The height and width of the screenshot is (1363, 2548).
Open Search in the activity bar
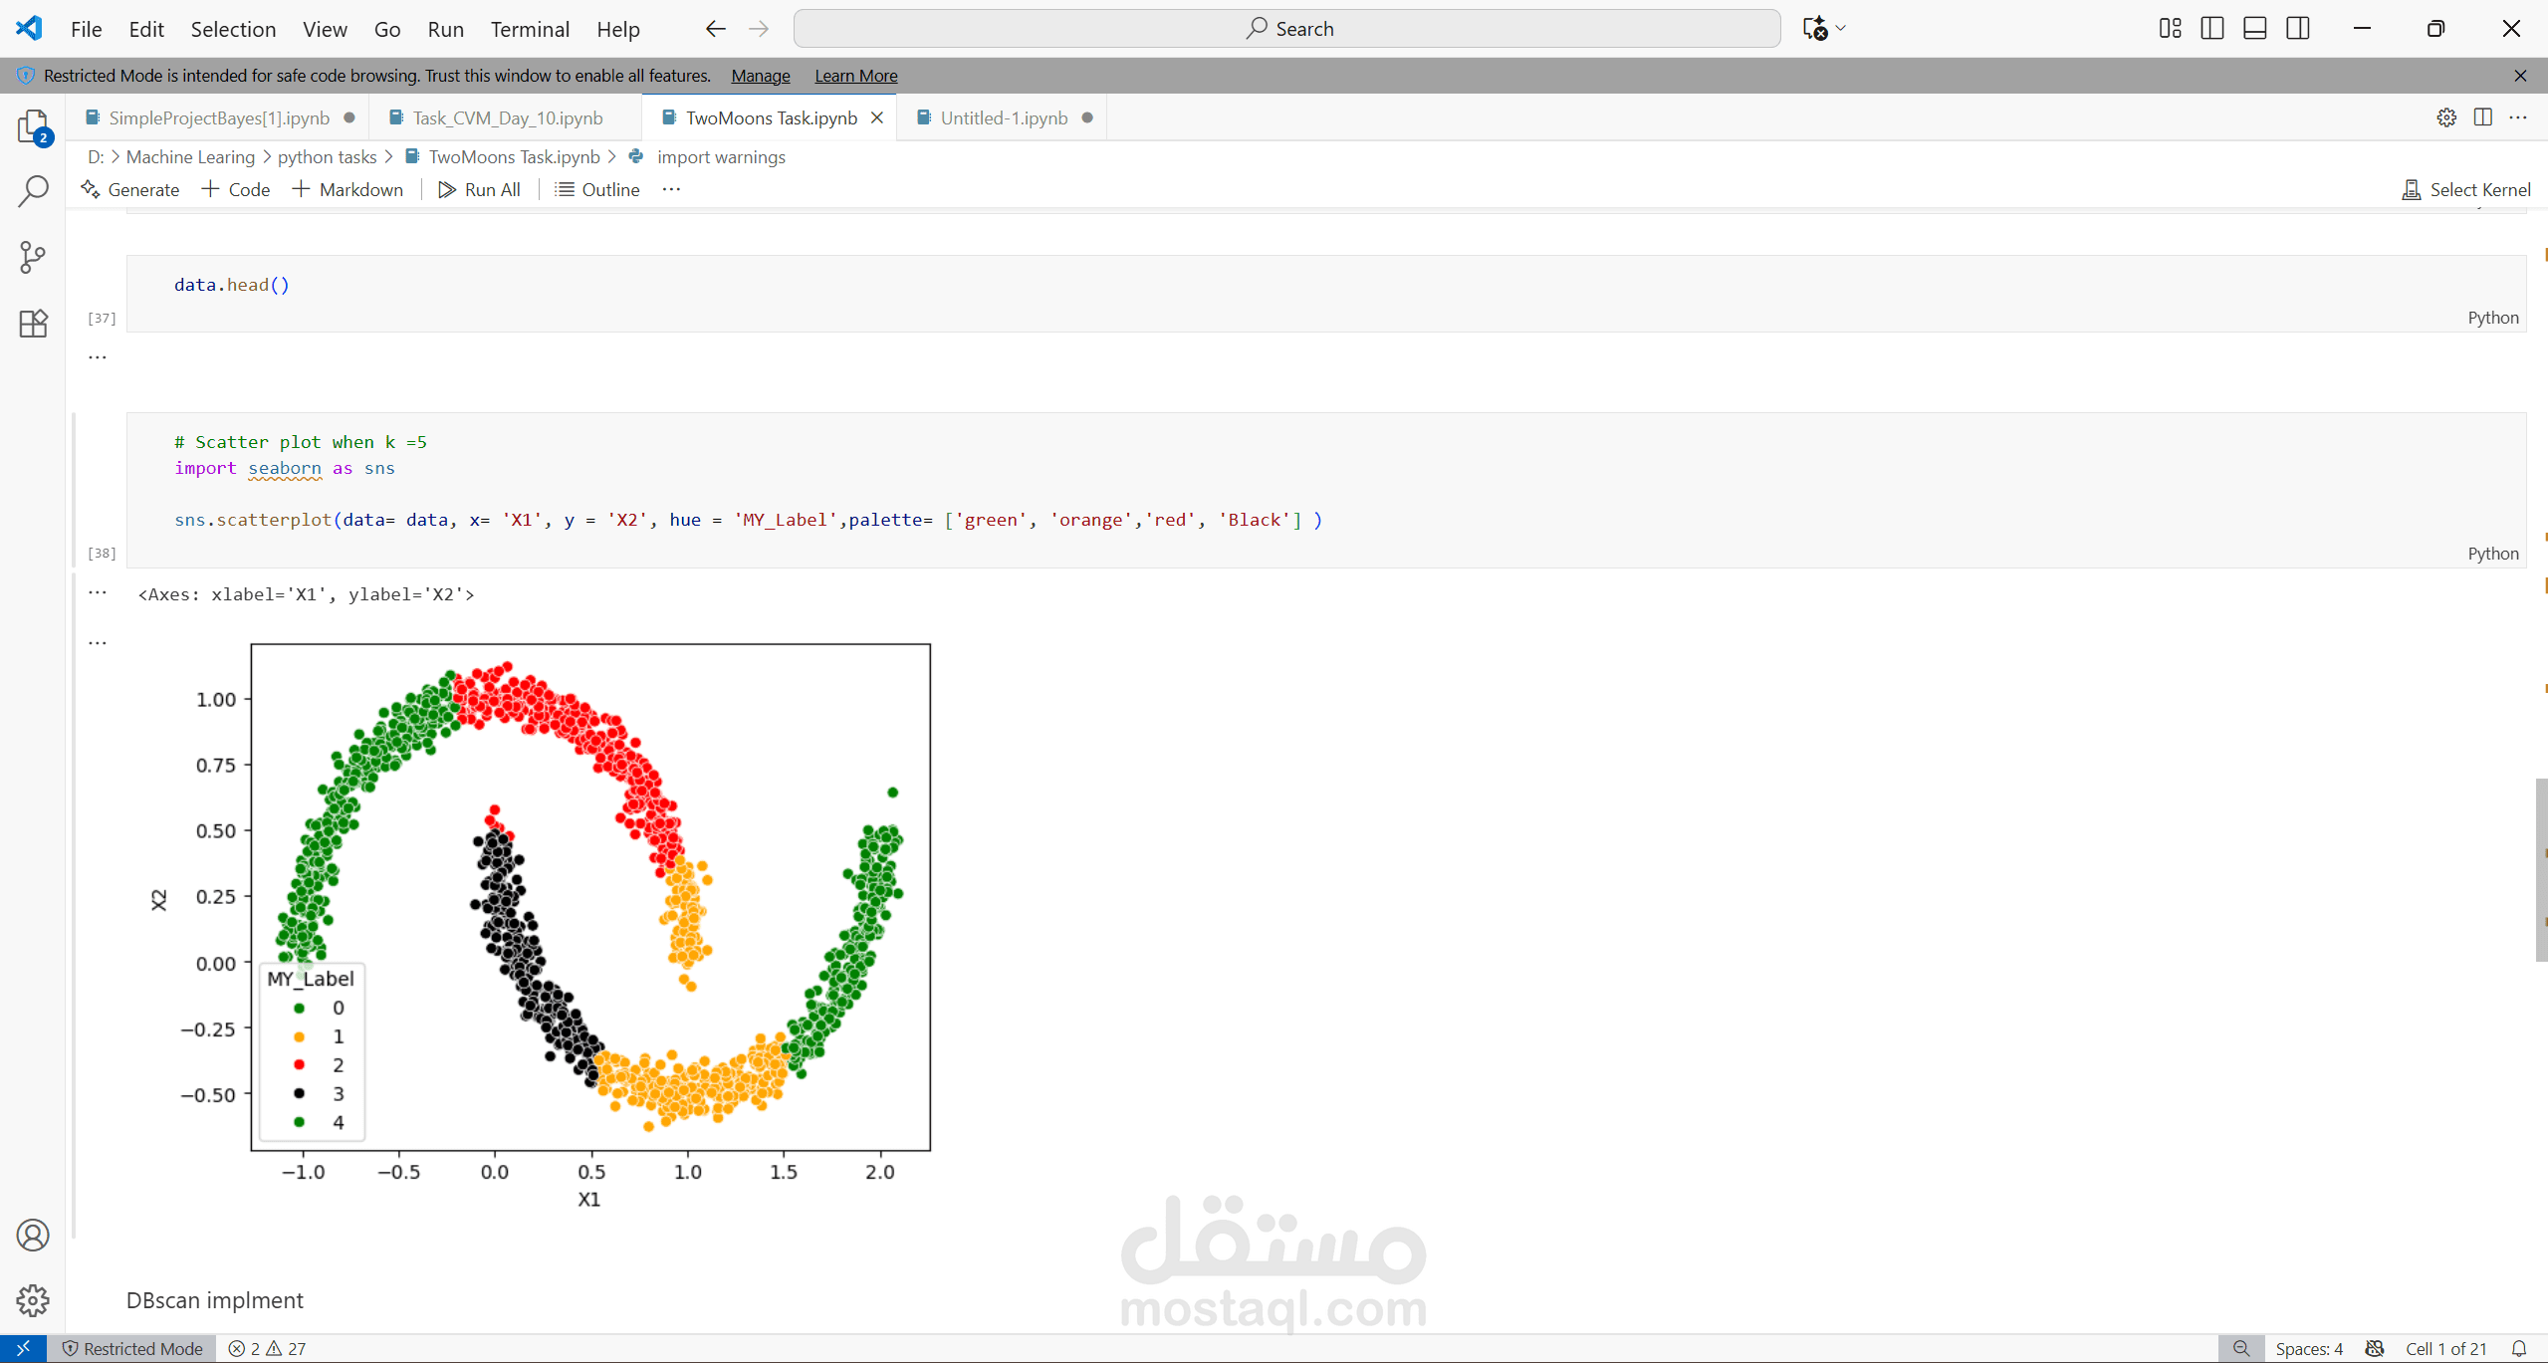(x=32, y=189)
